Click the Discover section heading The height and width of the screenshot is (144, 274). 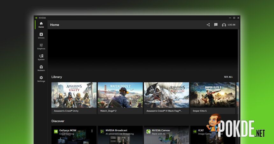58,121
